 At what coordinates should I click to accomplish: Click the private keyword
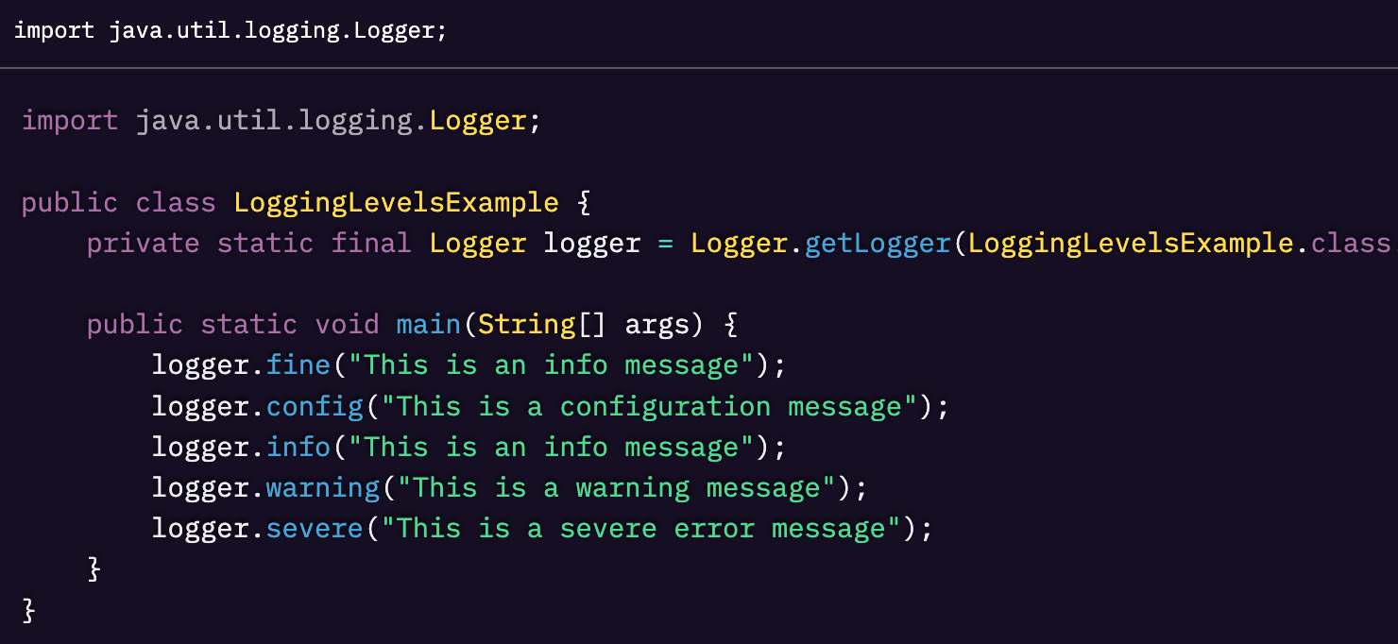tap(143, 244)
